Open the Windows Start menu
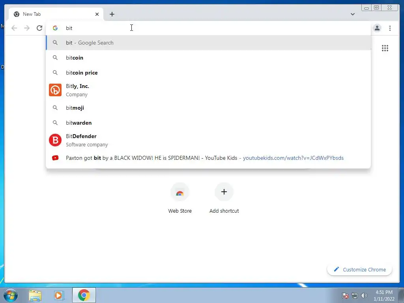404x303 pixels. click(x=11, y=295)
